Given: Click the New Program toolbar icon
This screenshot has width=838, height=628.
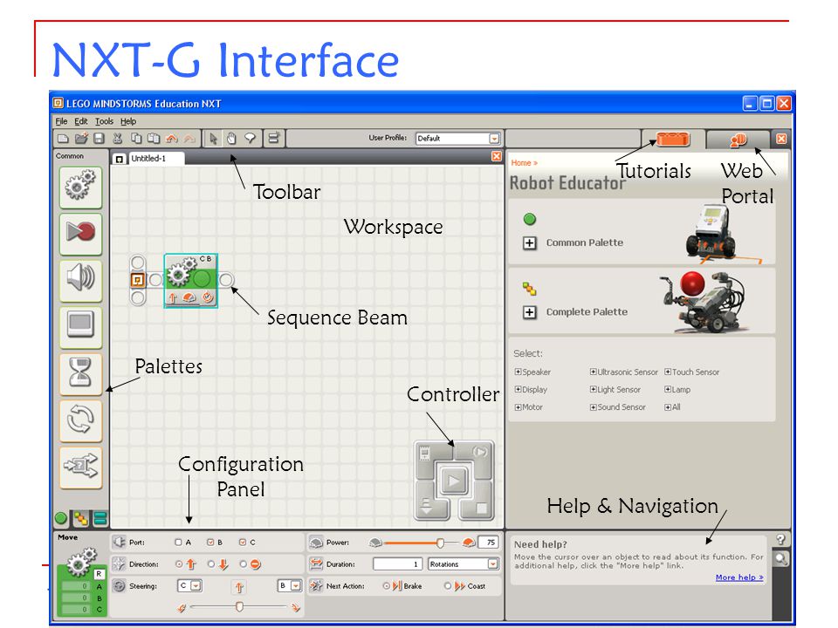Looking at the screenshot, I should [63, 139].
